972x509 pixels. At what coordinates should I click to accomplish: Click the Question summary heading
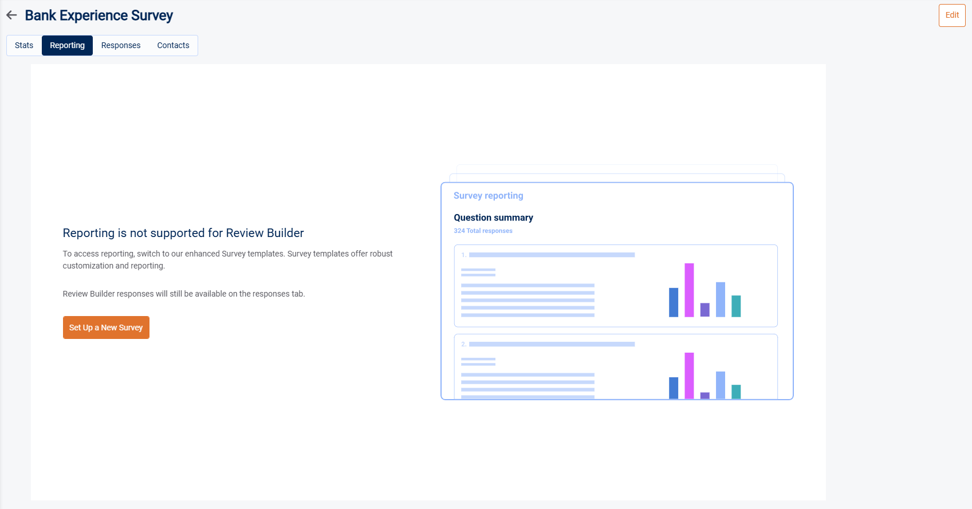[x=493, y=218]
